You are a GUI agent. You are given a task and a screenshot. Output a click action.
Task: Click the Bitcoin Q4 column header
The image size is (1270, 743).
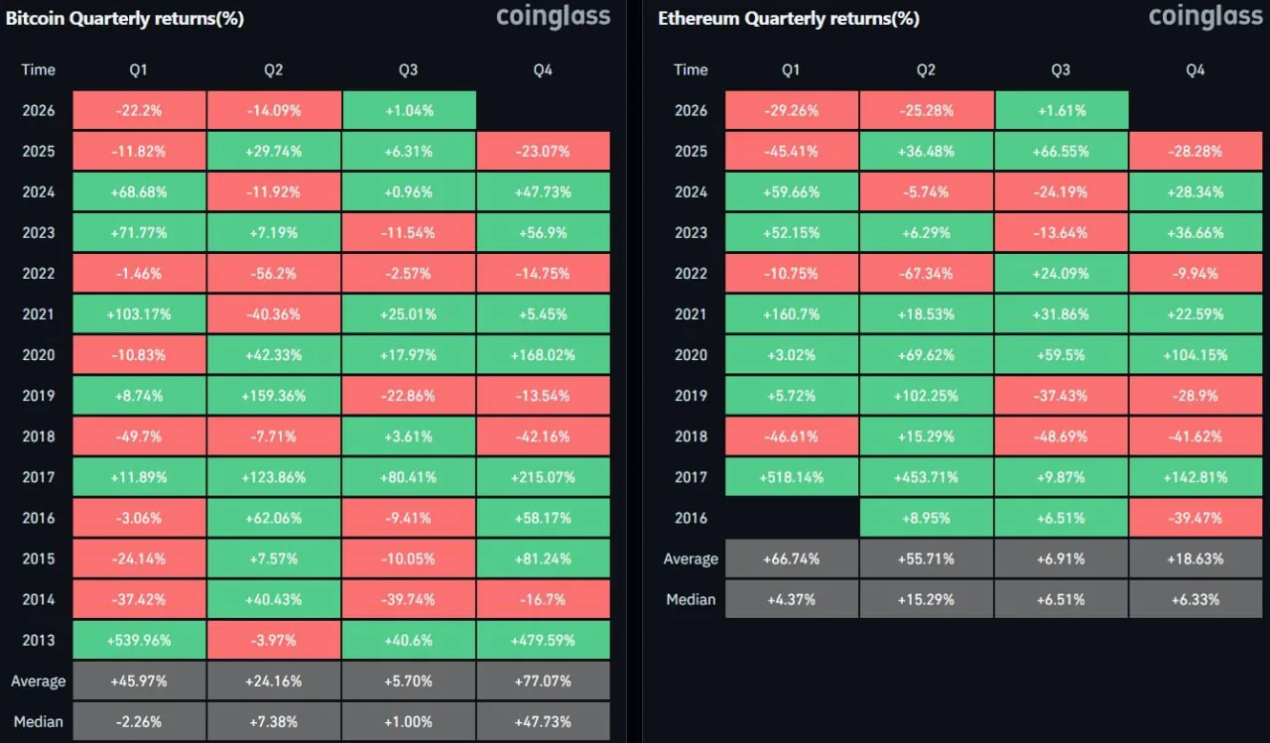click(543, 69)
